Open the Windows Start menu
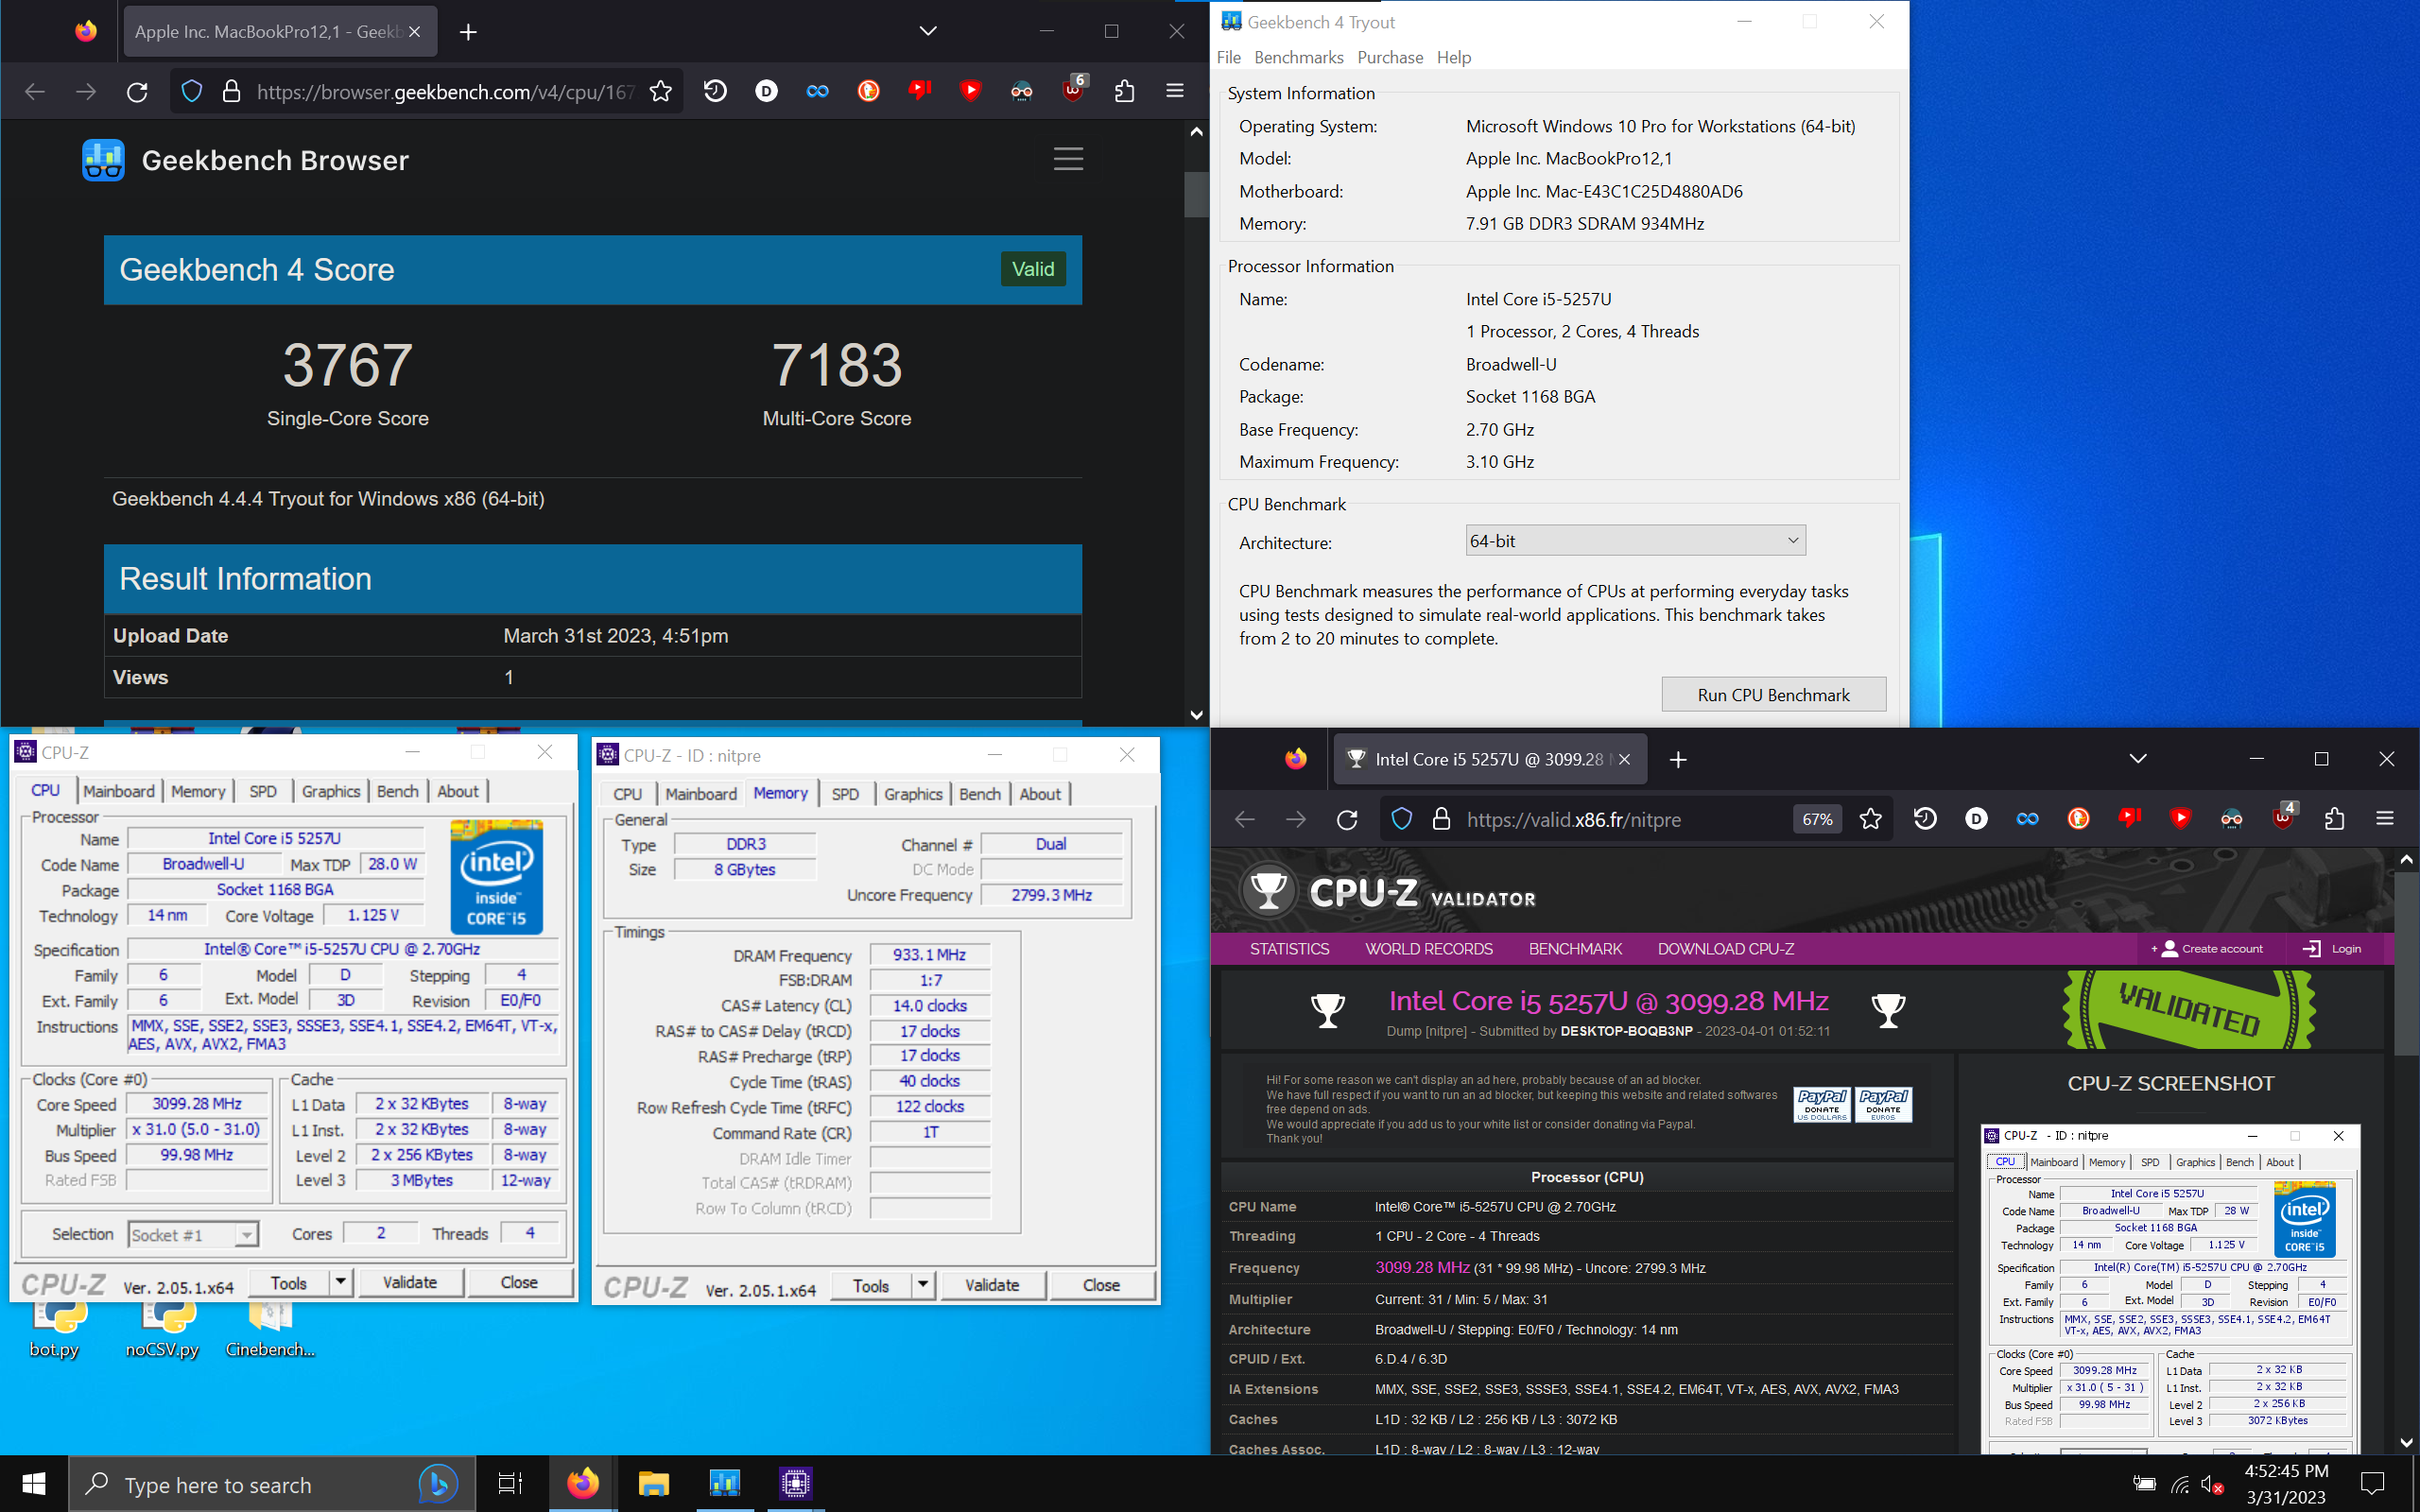 34,1484
